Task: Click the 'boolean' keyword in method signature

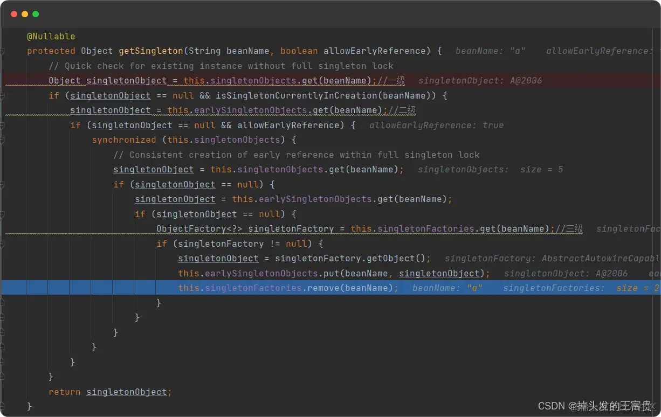Action: pyautogui.click(x=299, y=51)
